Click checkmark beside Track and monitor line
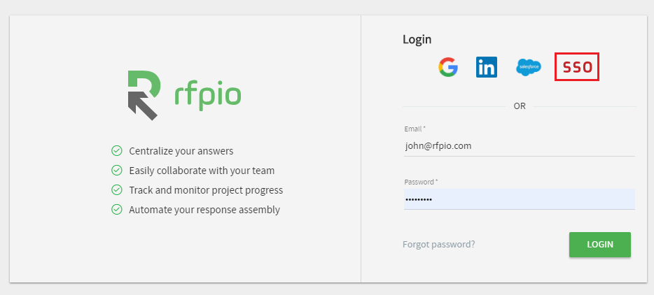Image resolution: width=654 pixels, height=295 pixels. pos(117,190)
